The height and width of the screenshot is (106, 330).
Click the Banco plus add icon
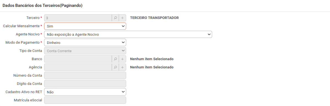tap(123, 59)
